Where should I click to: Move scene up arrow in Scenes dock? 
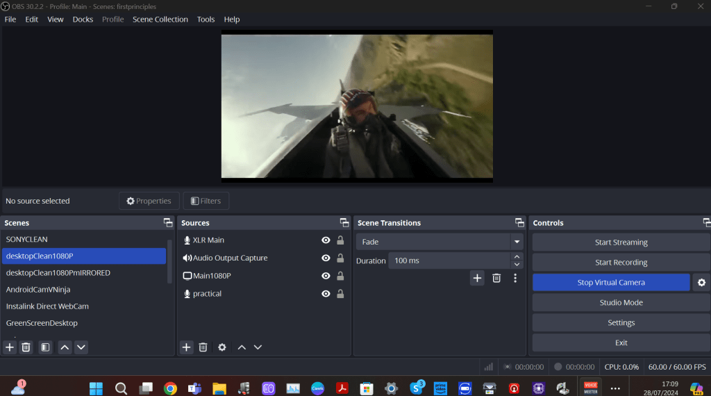[x=65, y=347]
